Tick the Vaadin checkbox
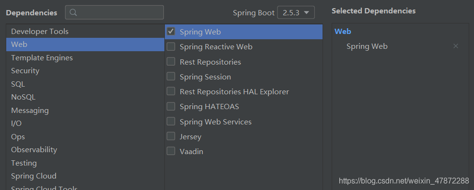474x190 pixels. (x=171, y=151)
